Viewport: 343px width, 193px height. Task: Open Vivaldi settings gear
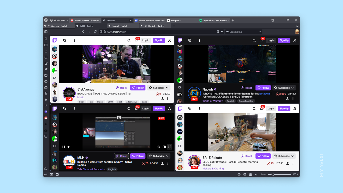point(46,169)
